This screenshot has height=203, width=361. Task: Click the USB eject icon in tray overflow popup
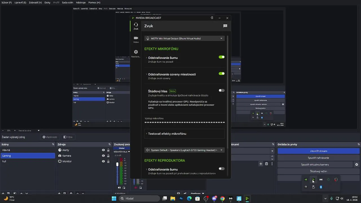313,187
